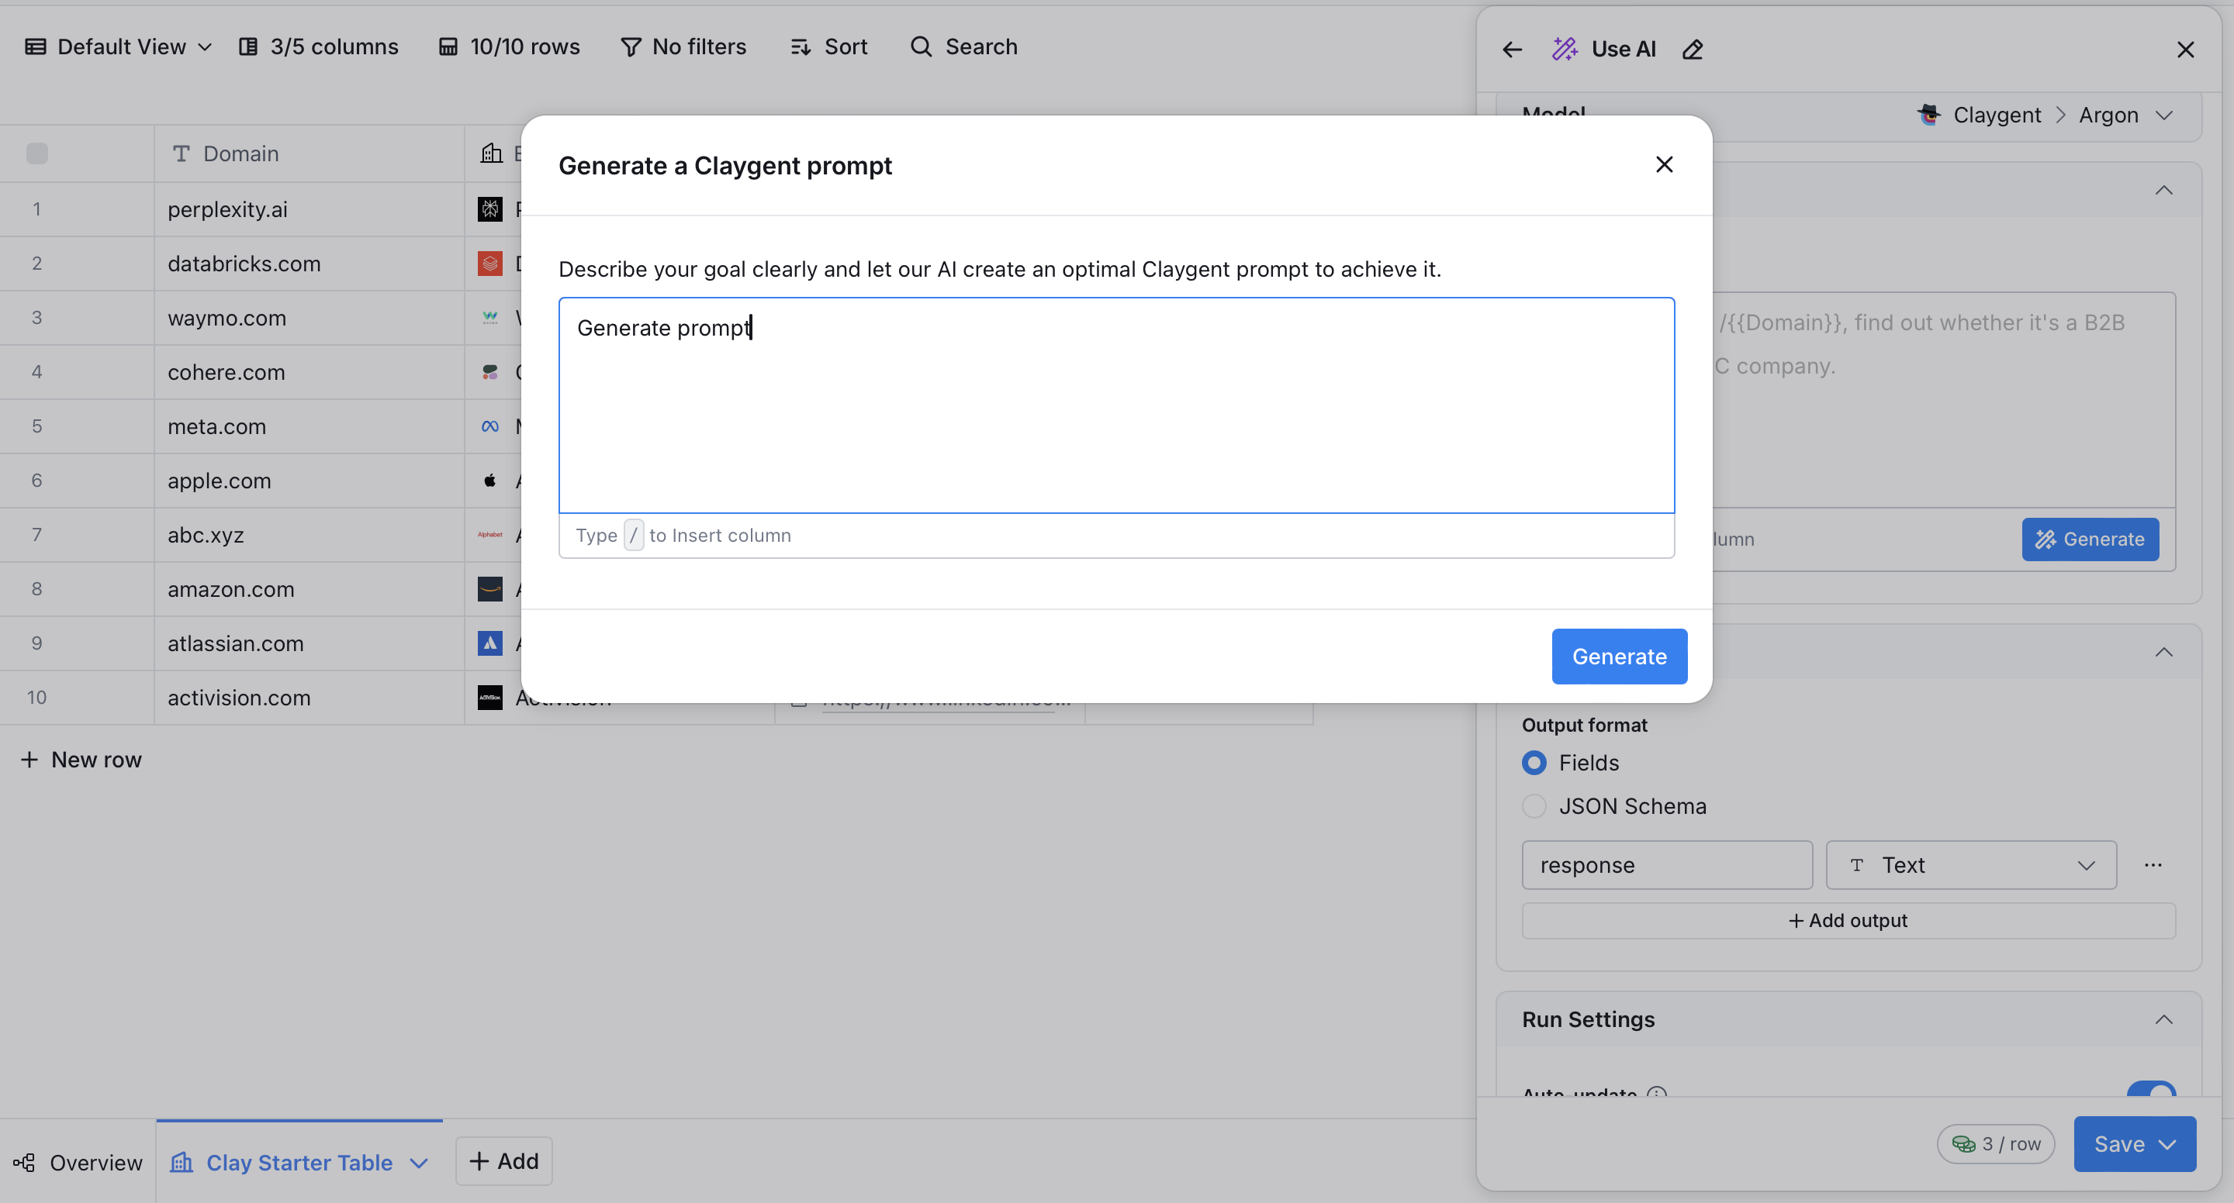Click the Cohere logo icon

(490, 372)
